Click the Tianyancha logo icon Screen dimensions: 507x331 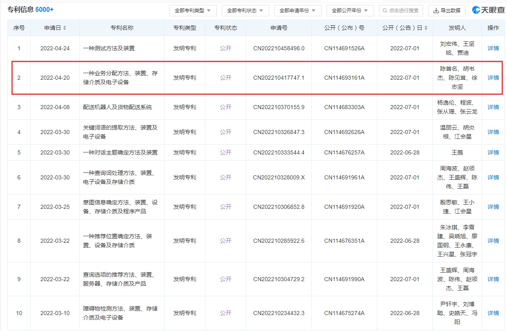pos(477,10)
